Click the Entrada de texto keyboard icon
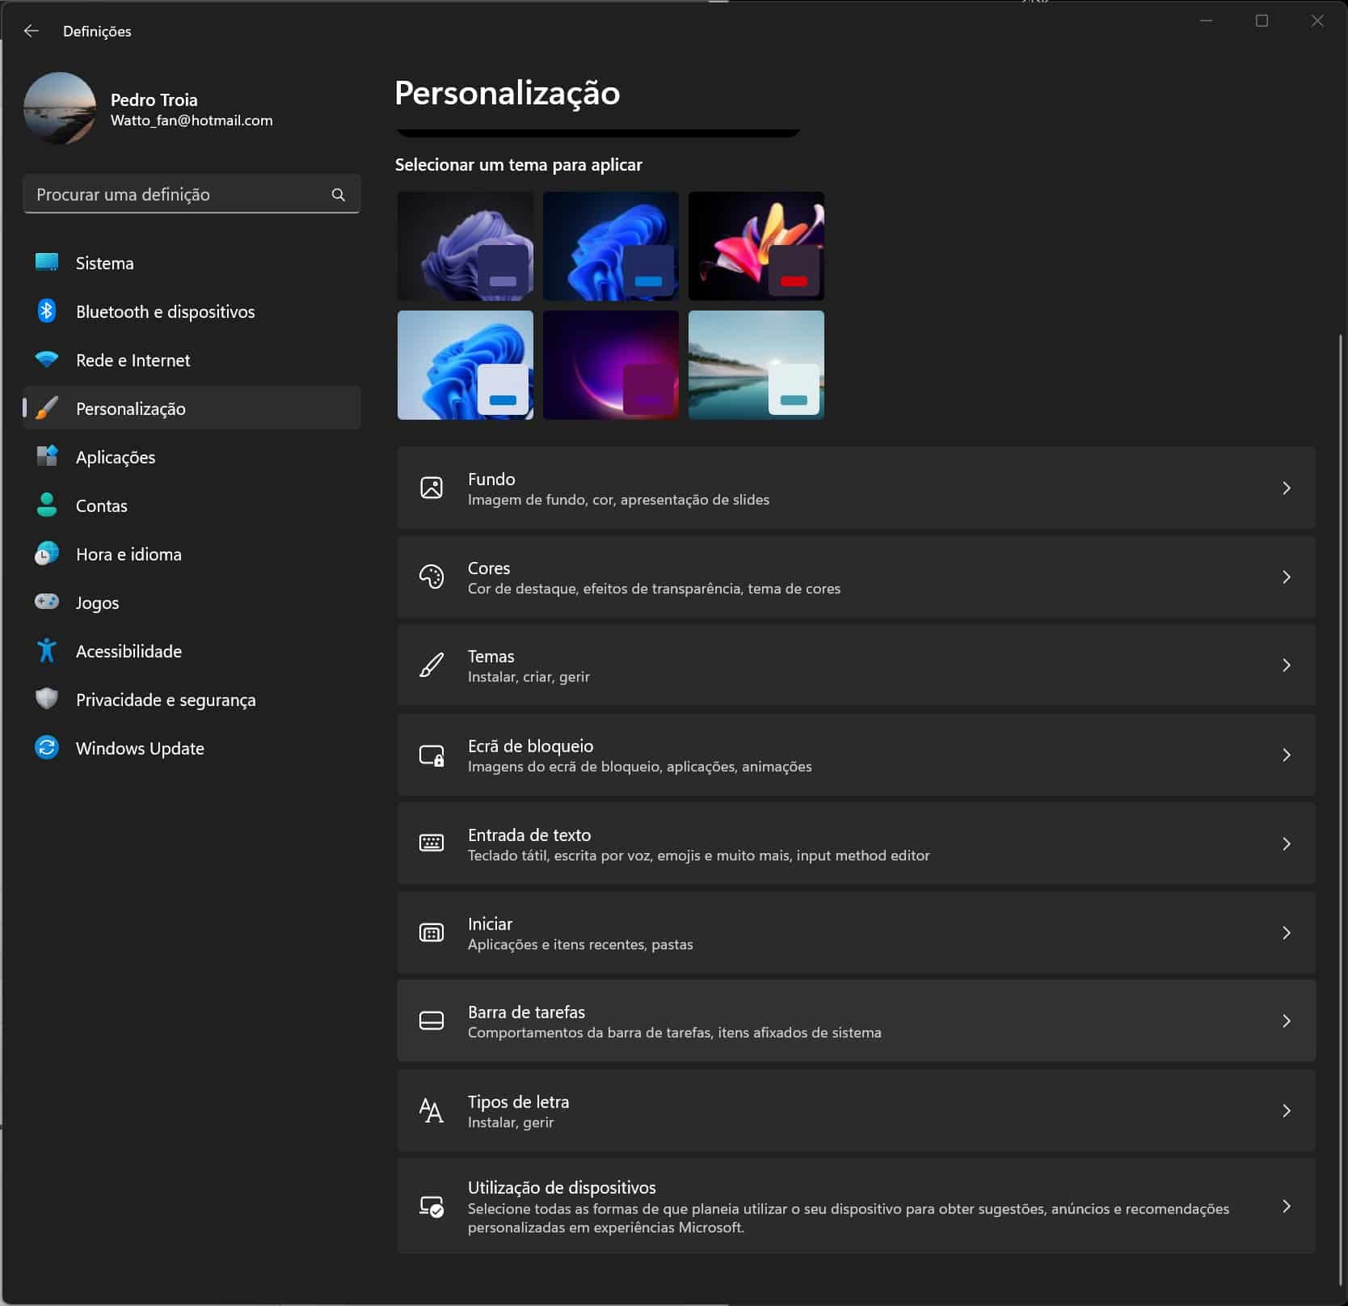 coord(432,843)
